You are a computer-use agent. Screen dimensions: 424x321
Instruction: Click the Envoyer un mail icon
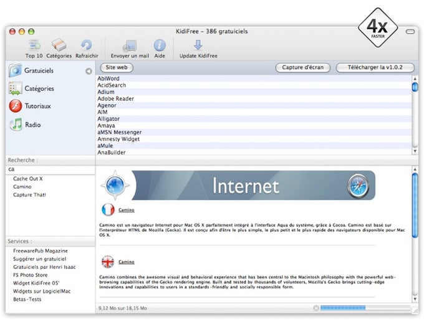point(130,46)
